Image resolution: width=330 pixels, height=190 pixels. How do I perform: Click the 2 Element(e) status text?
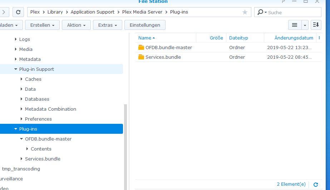(291, 184)
